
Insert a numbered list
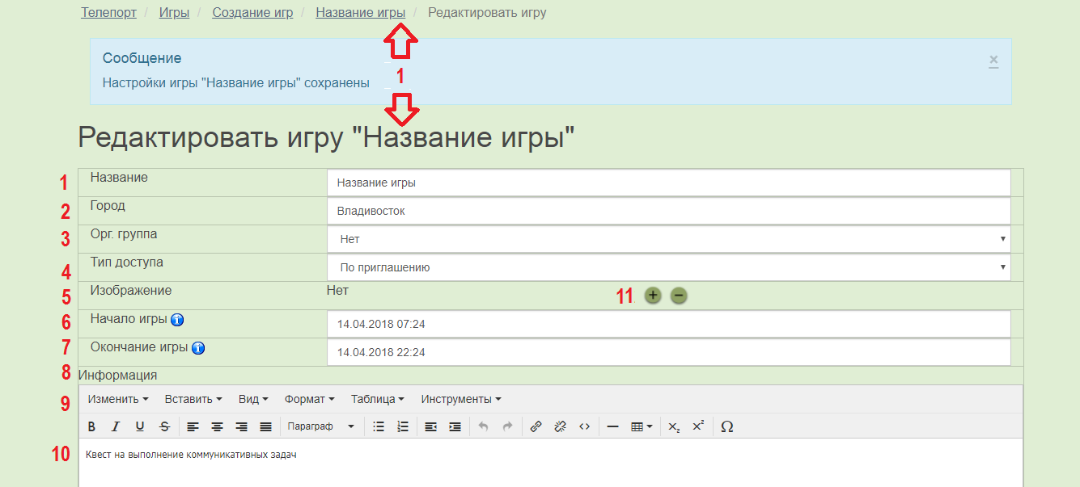point(403,426)
